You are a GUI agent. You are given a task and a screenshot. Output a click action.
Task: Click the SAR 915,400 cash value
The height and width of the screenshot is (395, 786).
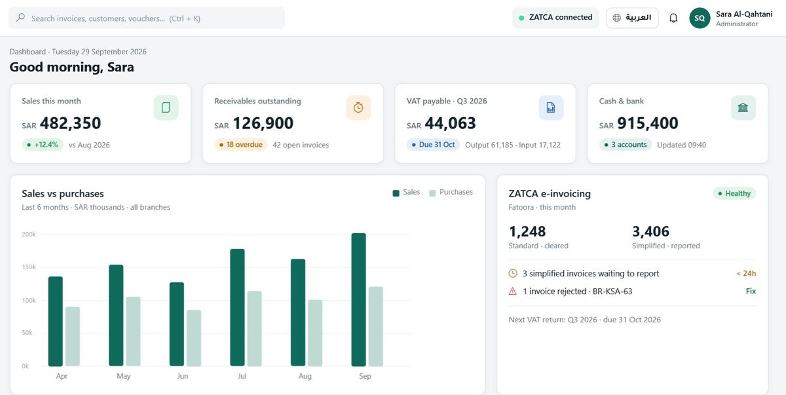(x=639, y=123)
